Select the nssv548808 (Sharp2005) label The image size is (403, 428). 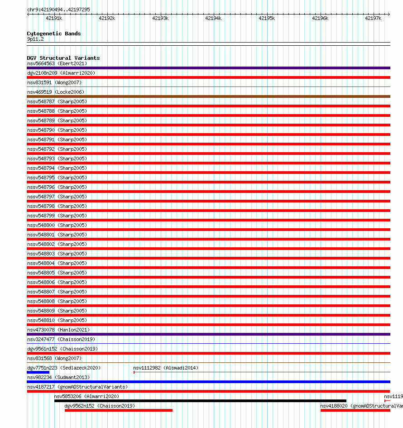[57, 301]
